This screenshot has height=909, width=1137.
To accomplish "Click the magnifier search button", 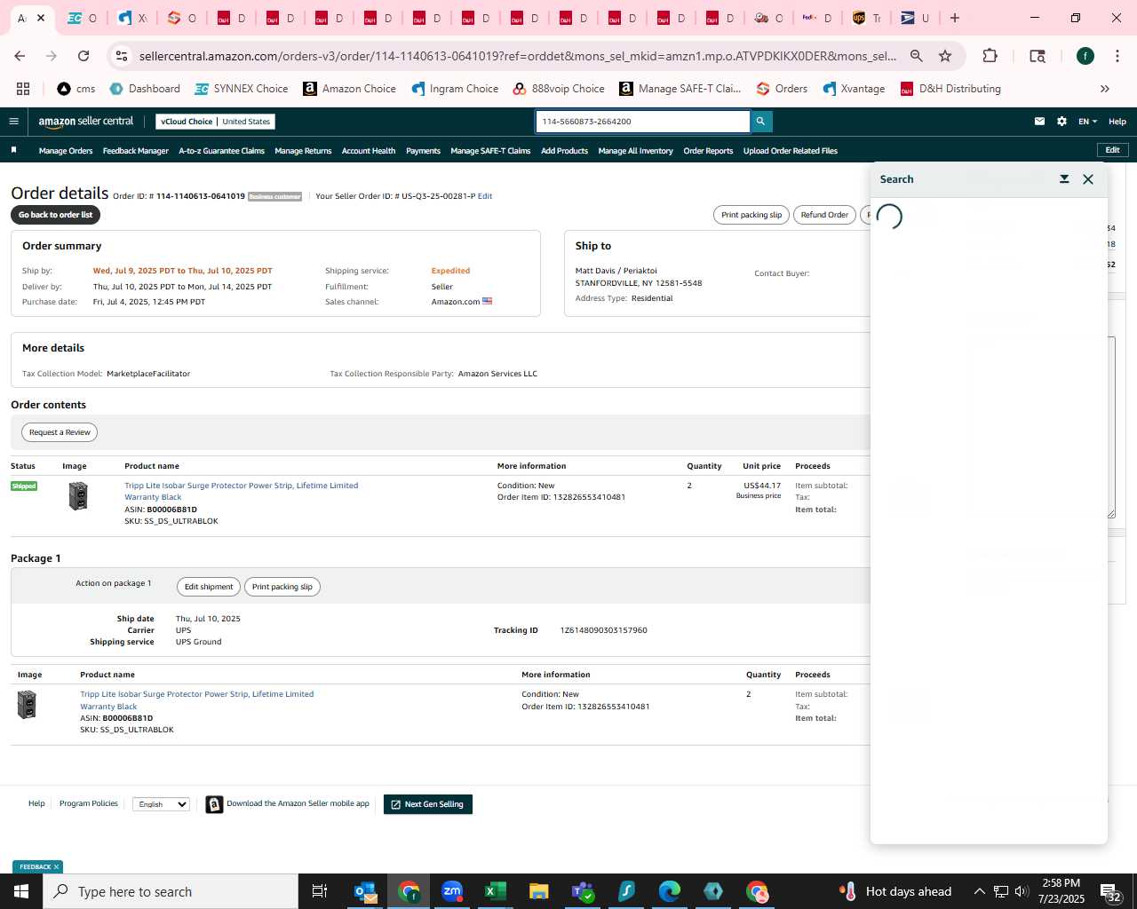I will click(760, 122).
